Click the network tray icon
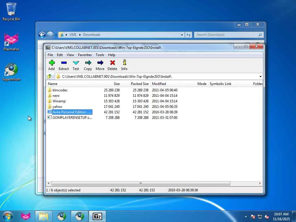The width and height of the screenshot is (296, 222). pos(260,217)
